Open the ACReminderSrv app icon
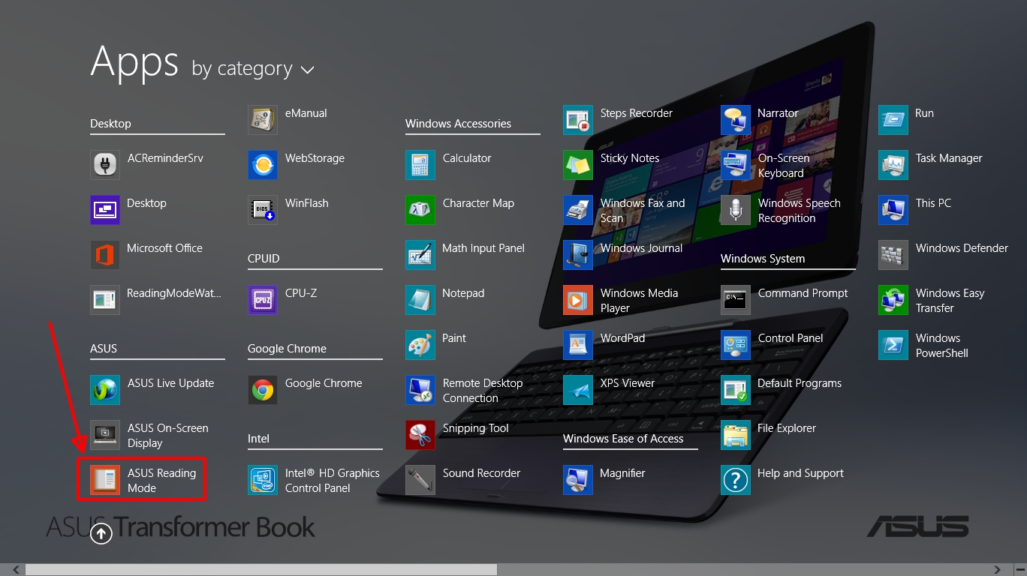Screen dimensions: 1027x576 (x=105, y=165)
